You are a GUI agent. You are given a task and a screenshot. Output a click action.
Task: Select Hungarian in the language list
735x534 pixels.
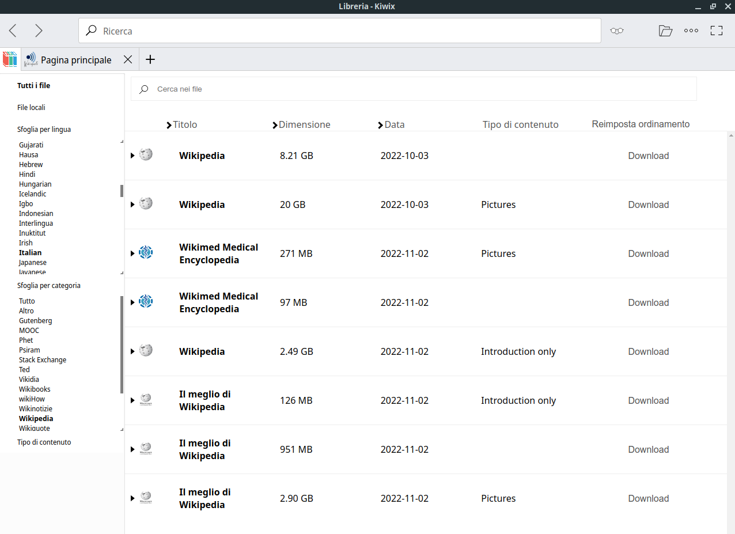(x=35, y=184)
